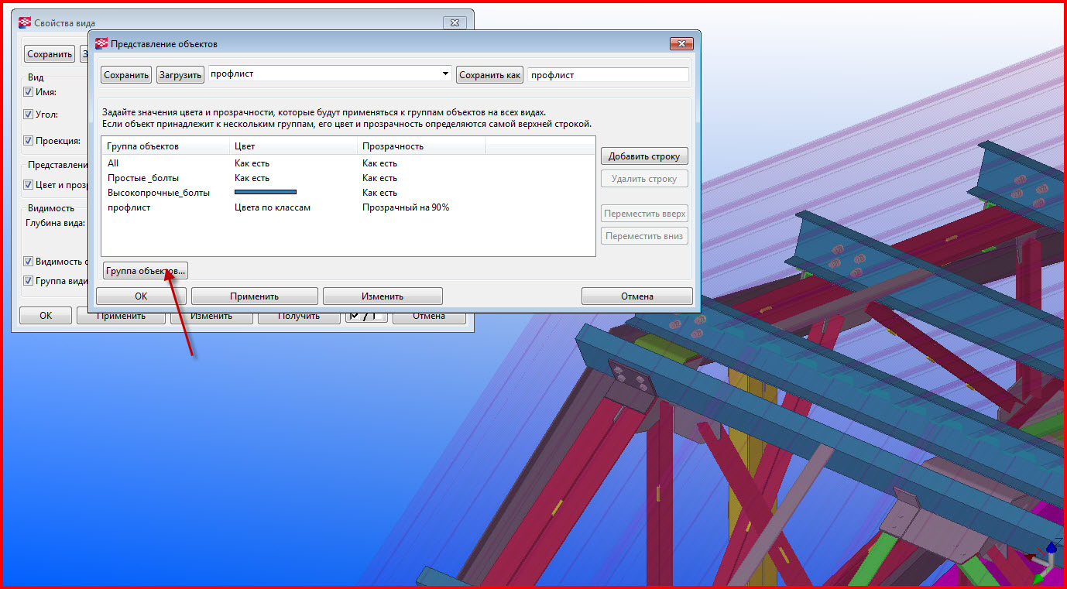Expand the профлист settings dropdown
The width and height of the screenshot is (1067, 589).
click(445, 74)
